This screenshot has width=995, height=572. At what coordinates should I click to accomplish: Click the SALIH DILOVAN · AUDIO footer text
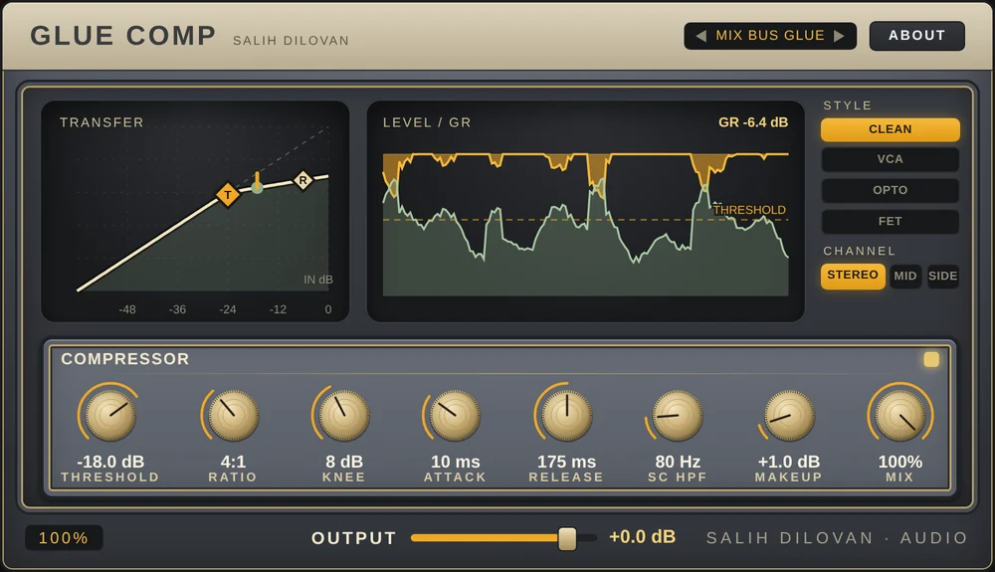click(x=837, y=538)
